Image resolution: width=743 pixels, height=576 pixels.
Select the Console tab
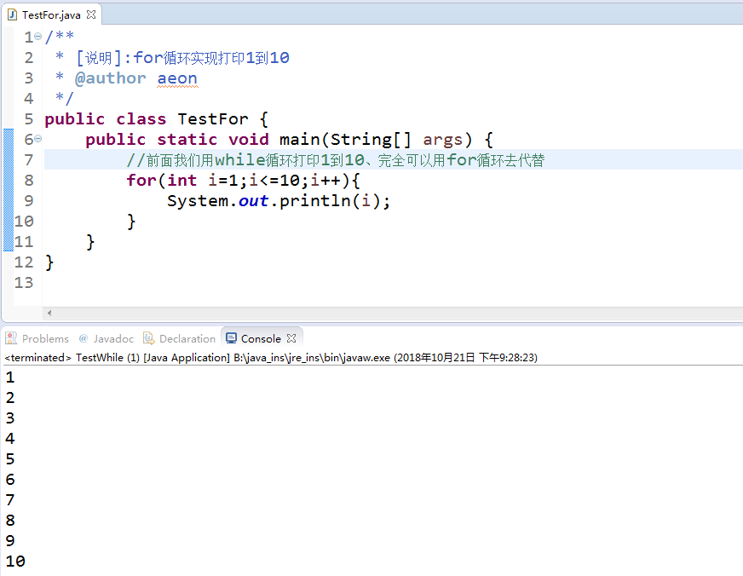[261, 338]
